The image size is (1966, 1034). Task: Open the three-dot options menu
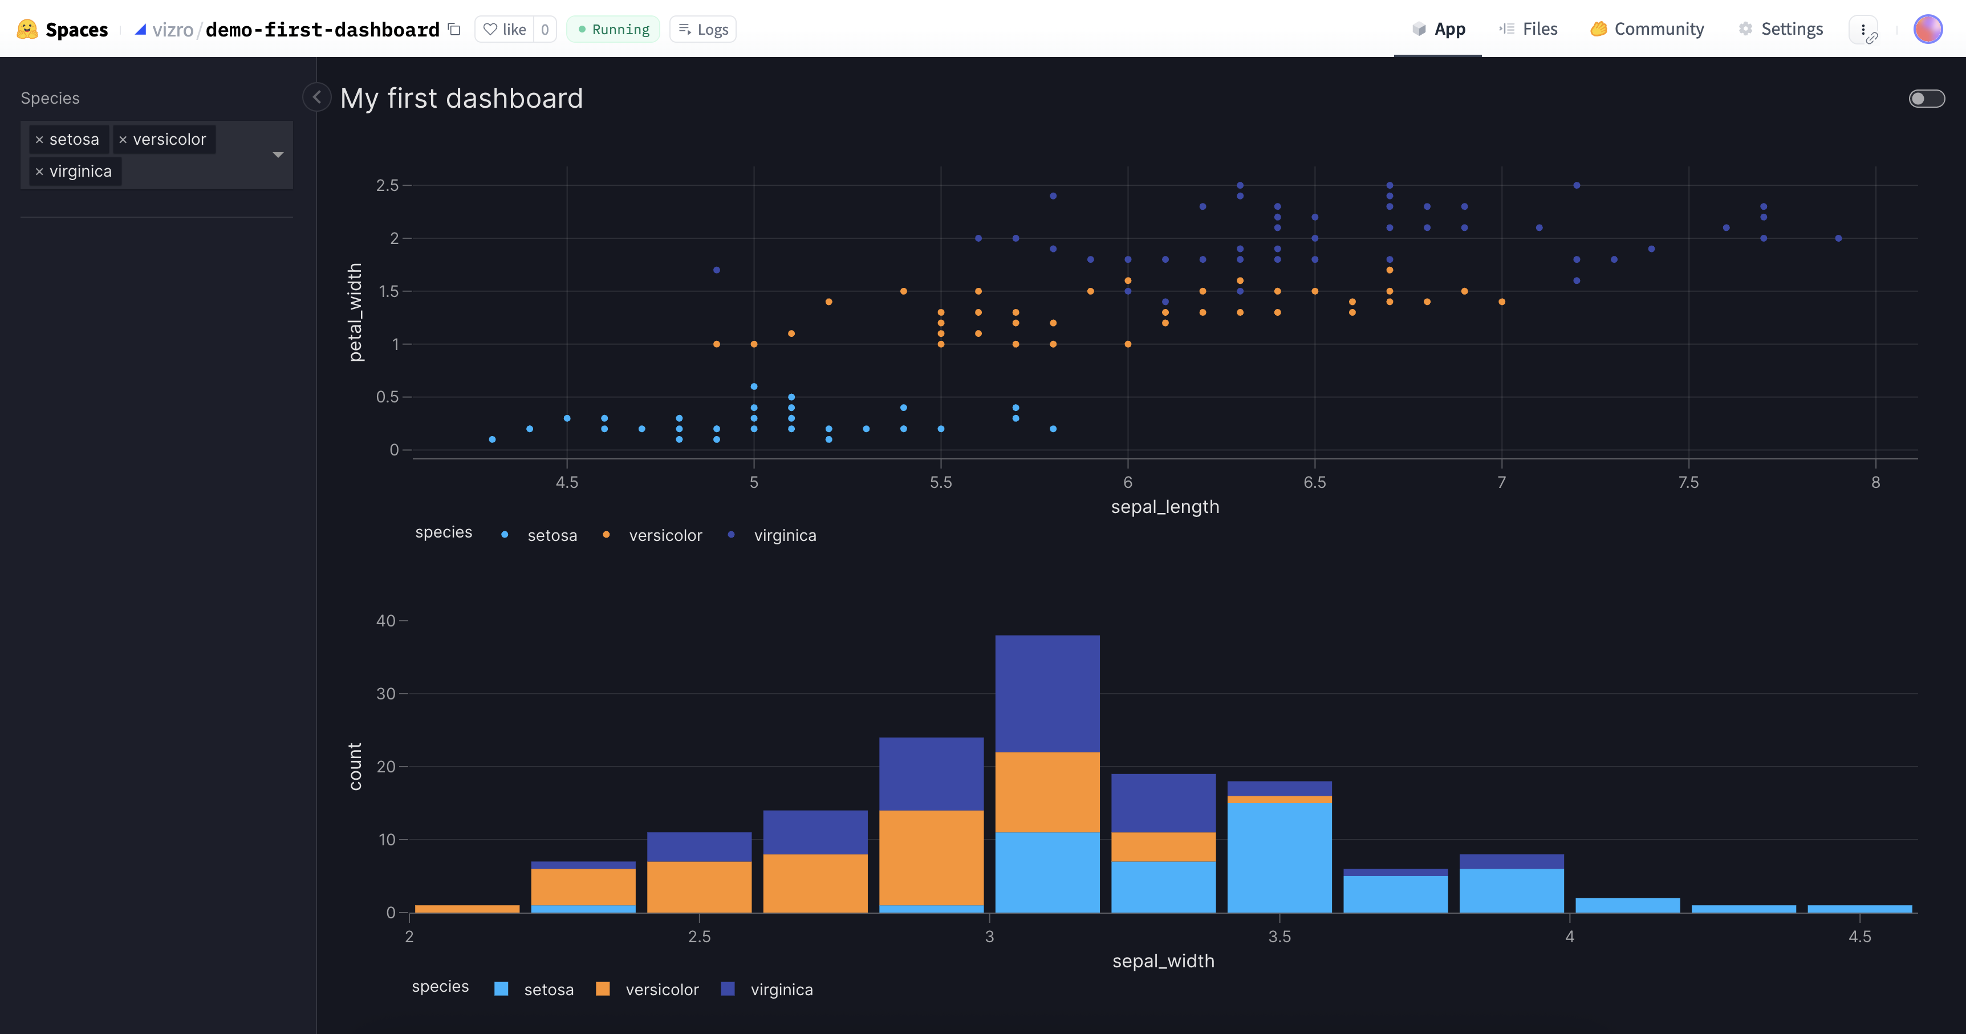tap(1865, 29)
